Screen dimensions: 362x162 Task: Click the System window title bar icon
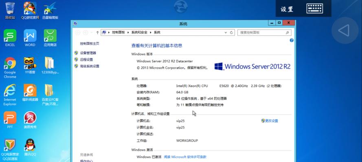point(75,23)
